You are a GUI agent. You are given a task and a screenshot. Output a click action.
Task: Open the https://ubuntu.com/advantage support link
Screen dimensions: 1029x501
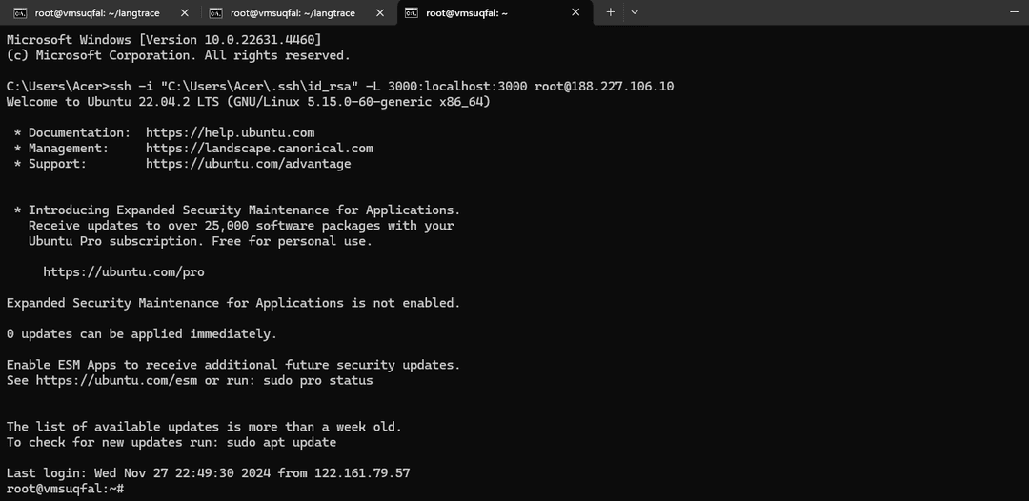pos(248,164)
